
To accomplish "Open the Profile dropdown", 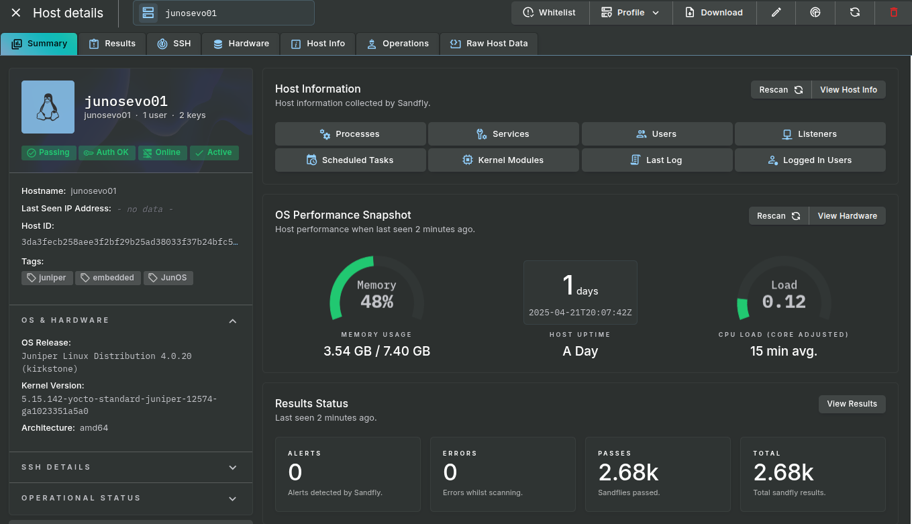I will coord(630,13).
